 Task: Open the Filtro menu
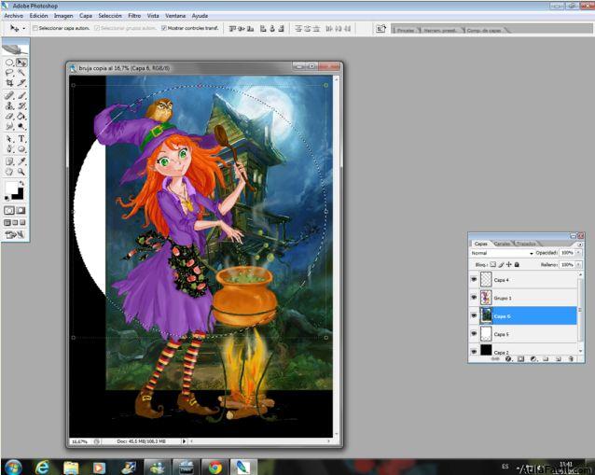(134, 16)
